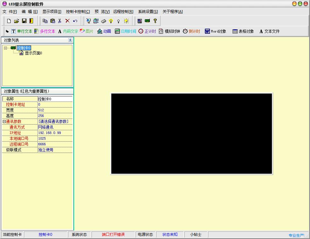
Task: Change 通讯方式 value 网络通讯
Action: [x=55, y=127]
